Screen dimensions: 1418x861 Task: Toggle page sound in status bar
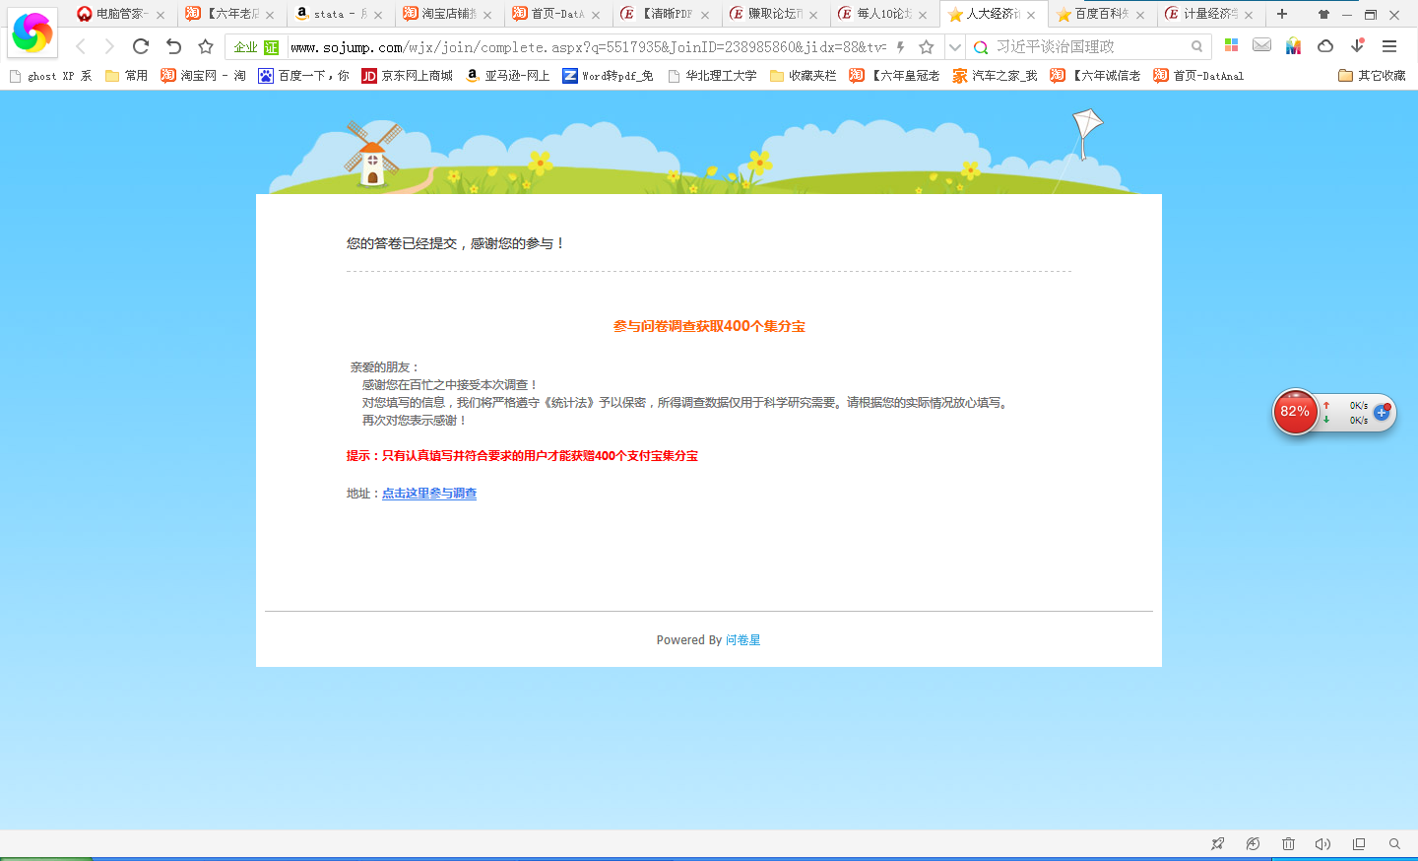1322,843
